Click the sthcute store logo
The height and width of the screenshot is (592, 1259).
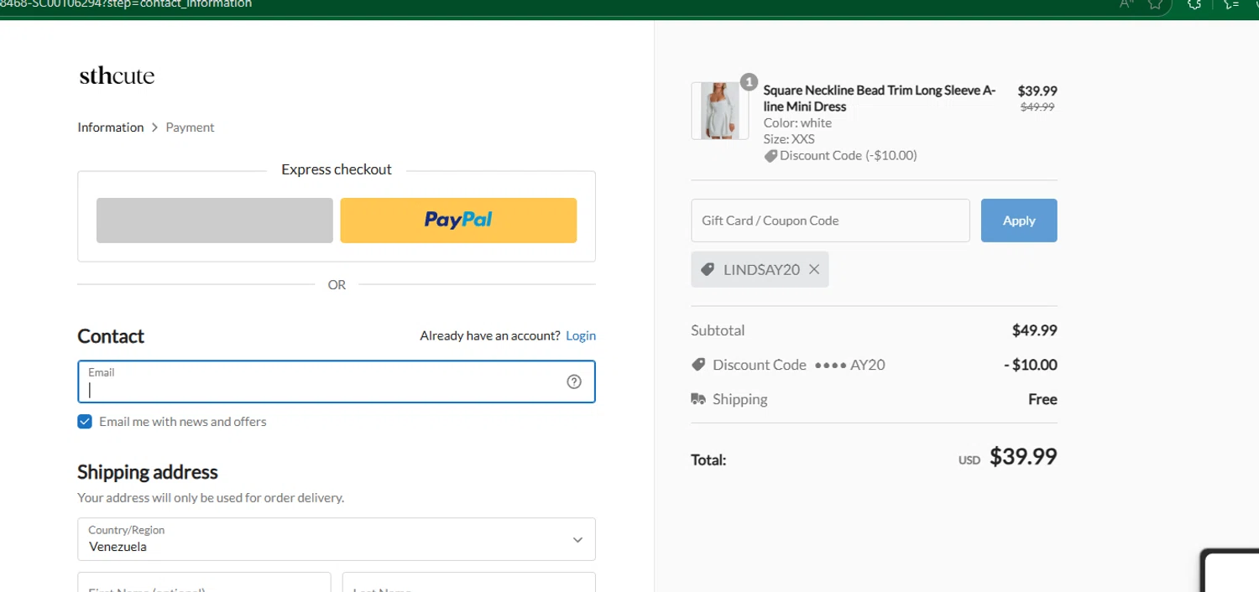[117, 76]
